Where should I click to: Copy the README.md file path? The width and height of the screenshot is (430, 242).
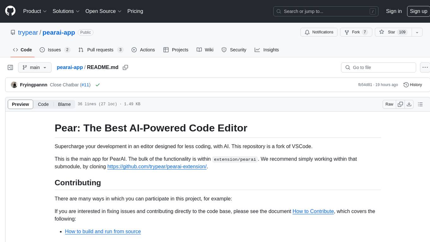[125, 67]
